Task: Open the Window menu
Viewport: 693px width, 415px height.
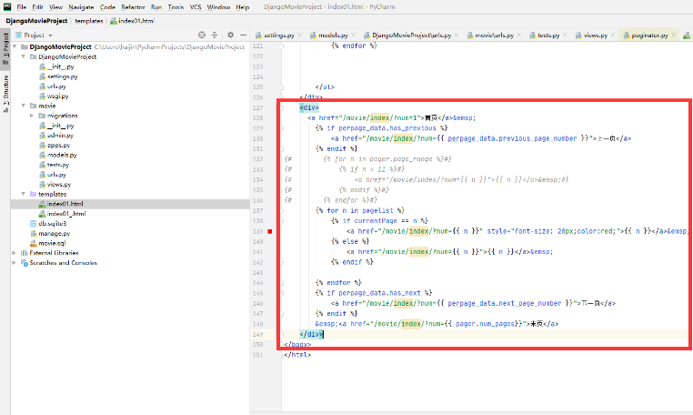Action: [218, 7]
